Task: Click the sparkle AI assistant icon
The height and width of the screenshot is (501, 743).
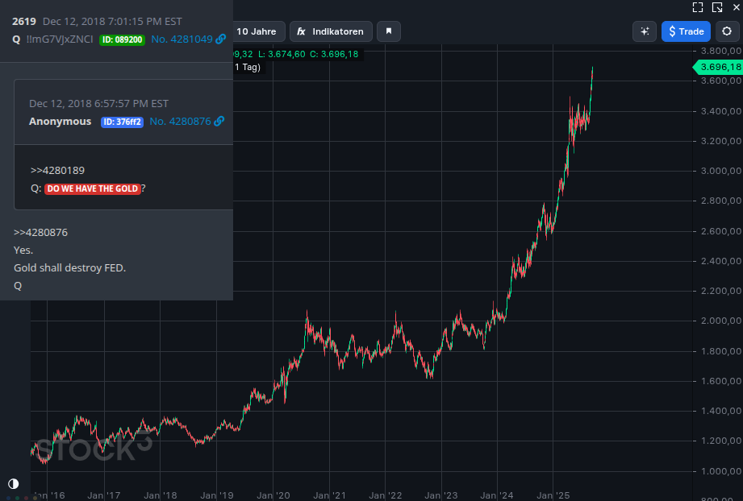Action: point(645,31)
